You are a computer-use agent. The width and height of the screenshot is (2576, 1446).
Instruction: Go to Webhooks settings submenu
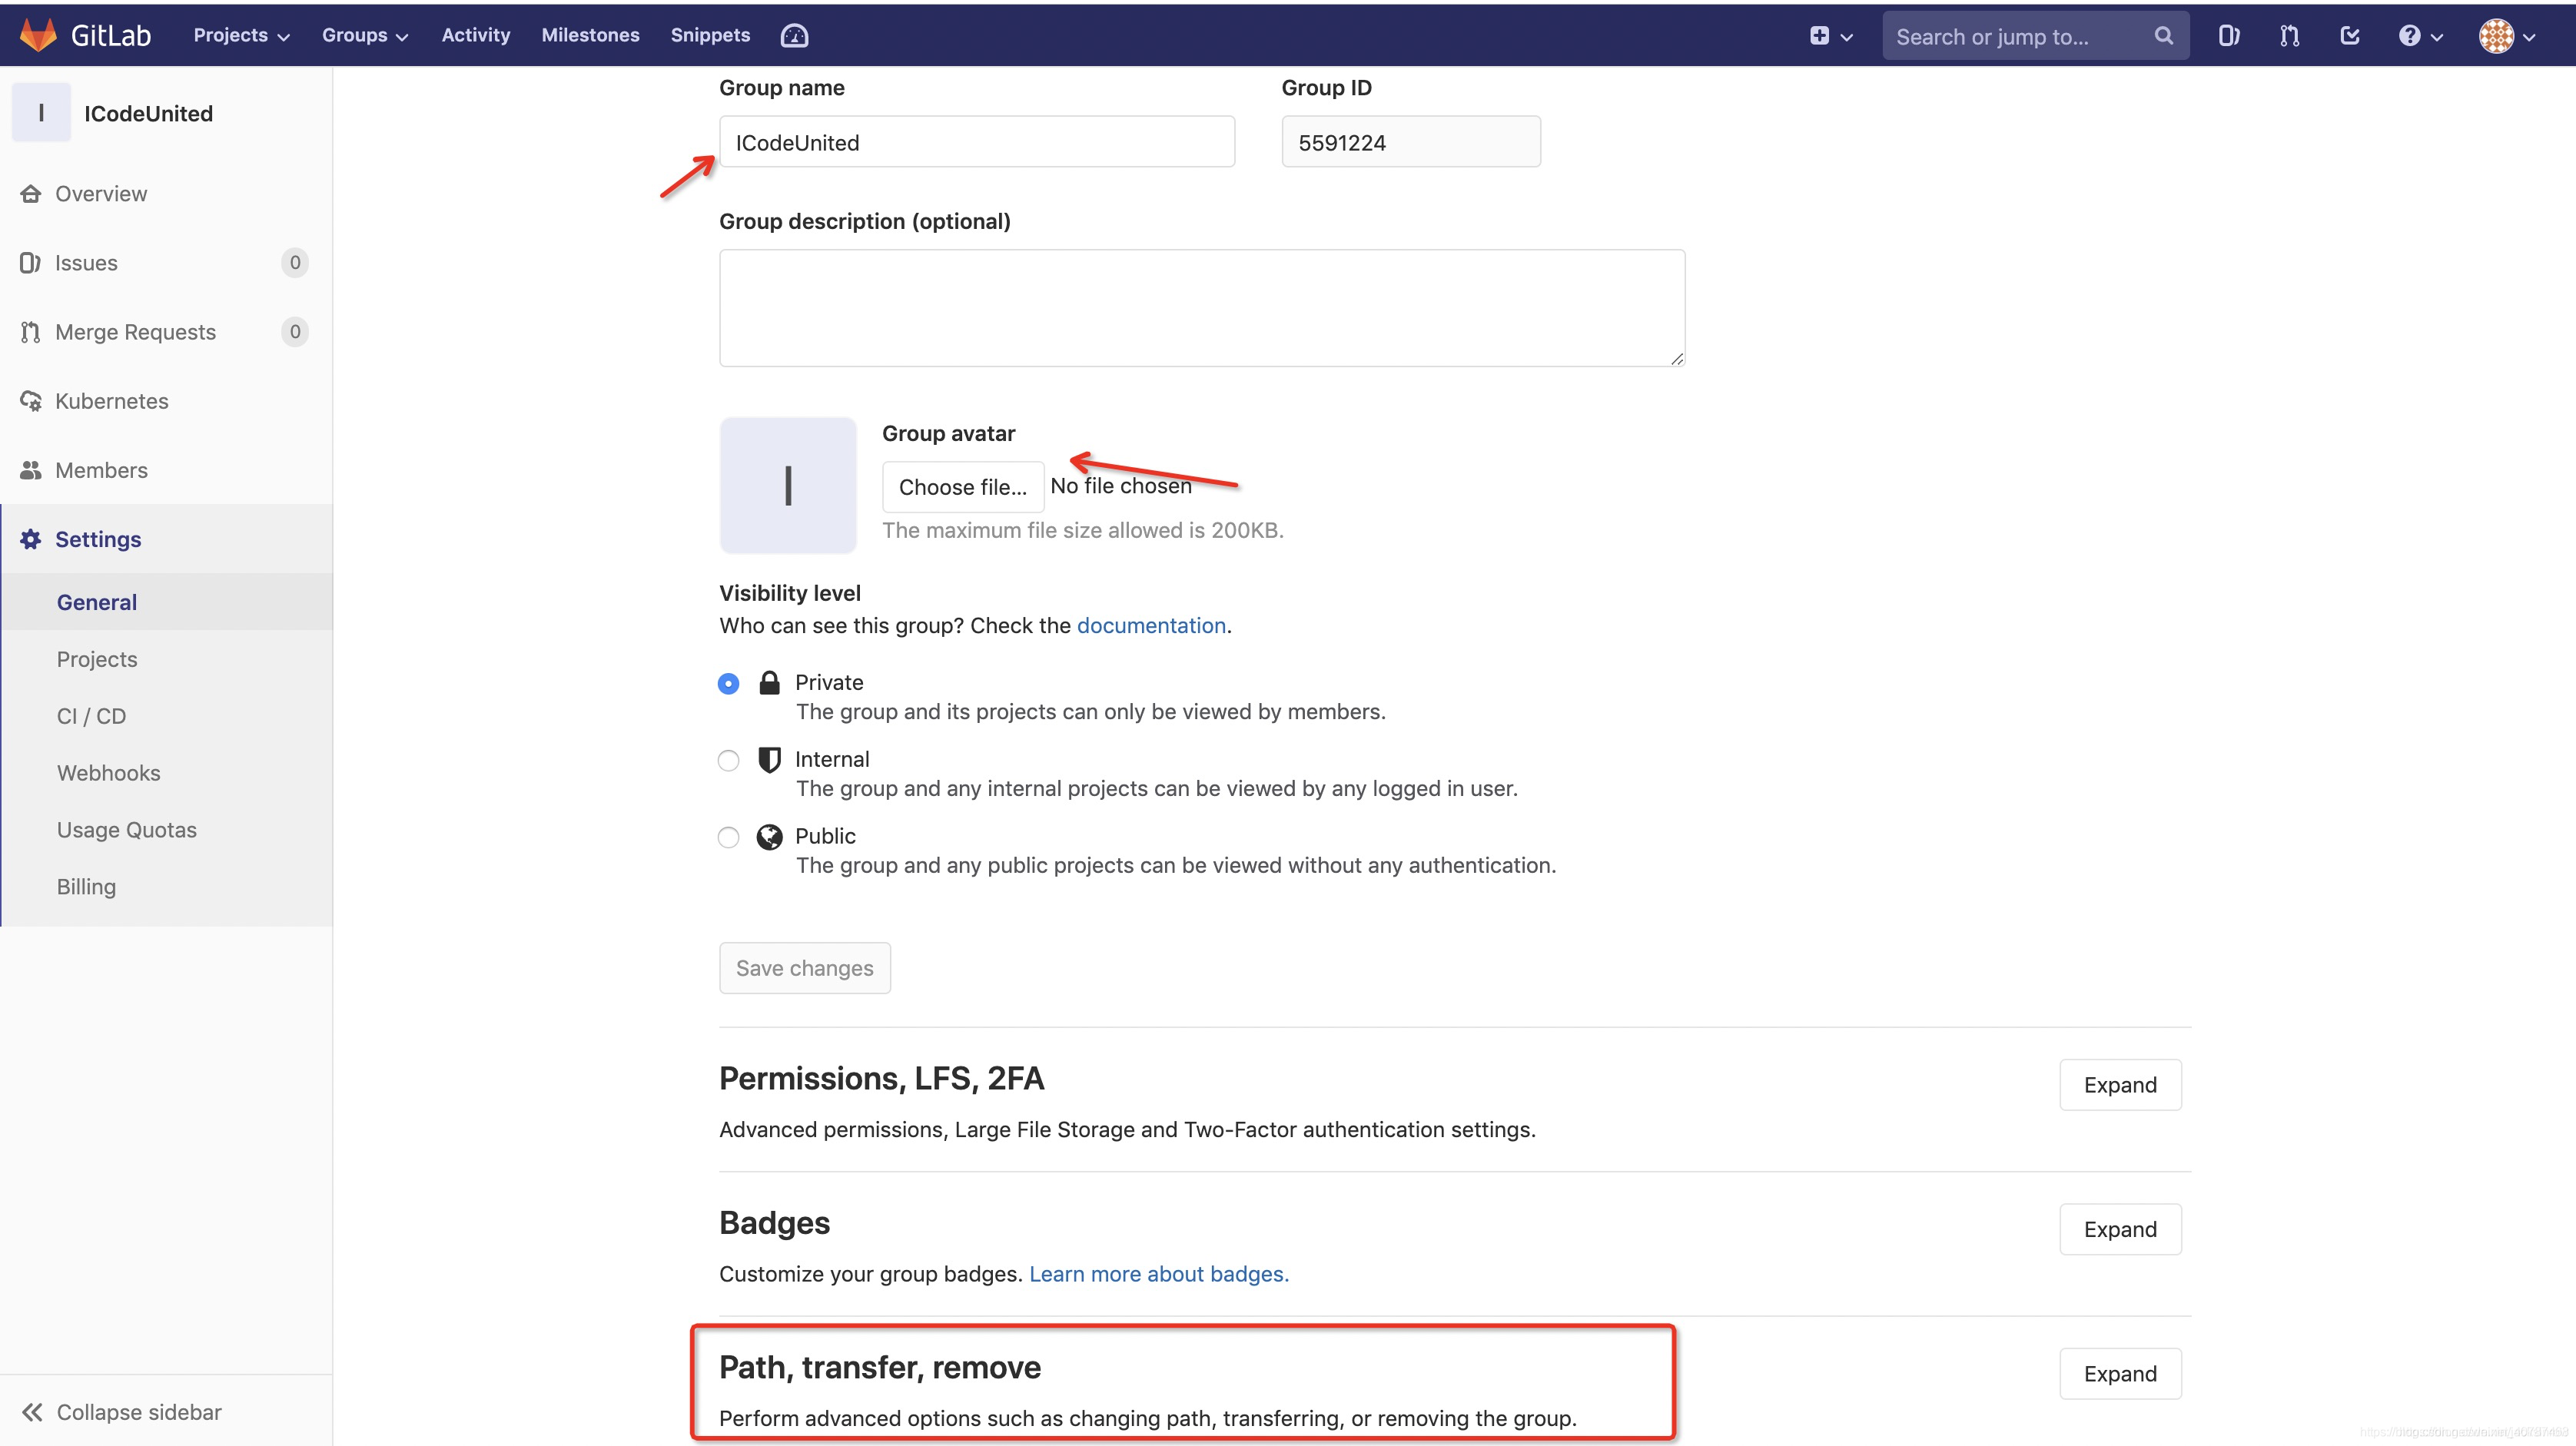click(108, 773)
